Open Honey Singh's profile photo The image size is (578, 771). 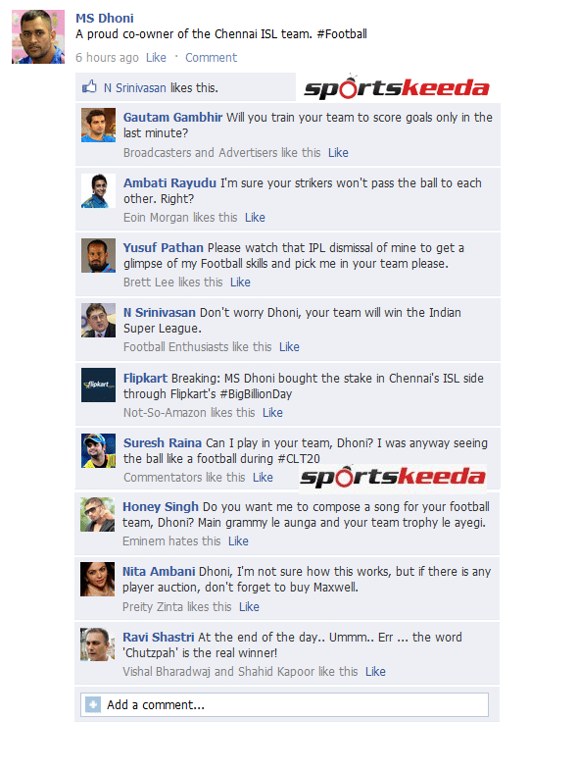pos(97,514)
